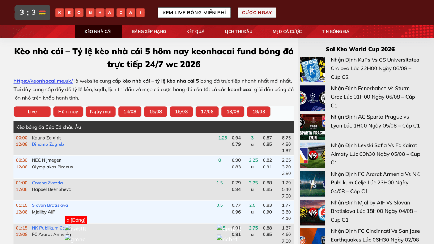434x244 pixels.
Task: Click the broken ricbet ad image
Action: point(227,239)
